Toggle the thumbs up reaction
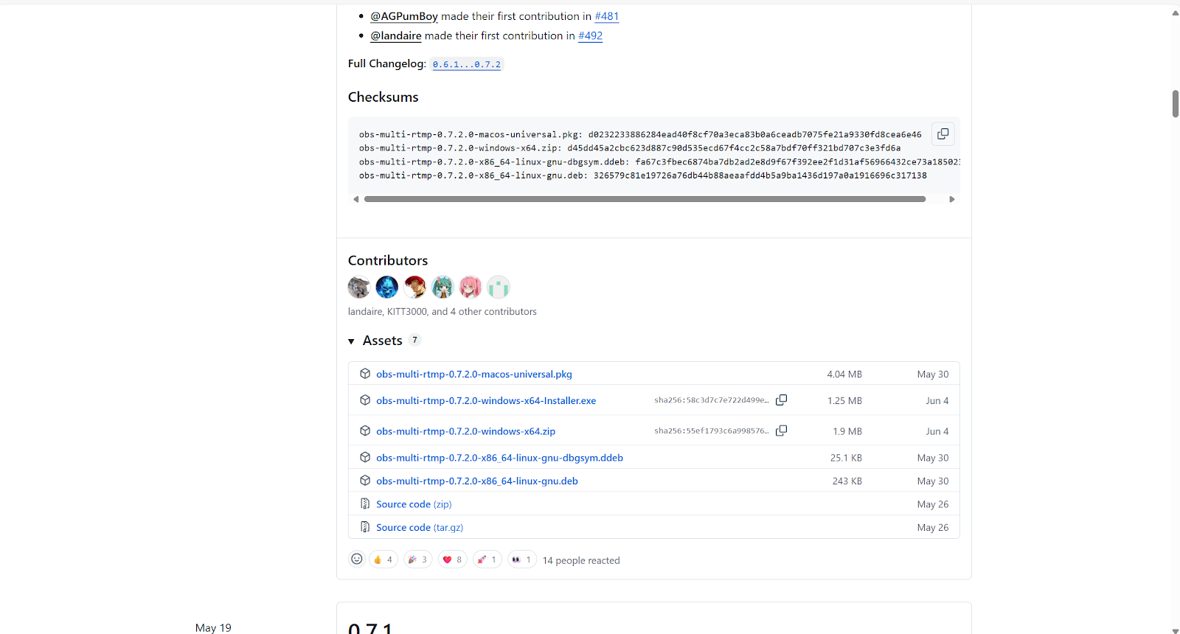1180x634 pixels. pos(383,560)
